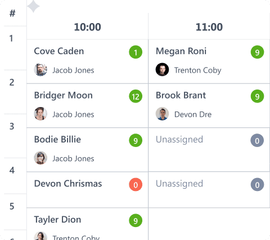Click gray 0 badge in row 4 Unassigned

tap(257, 185)
